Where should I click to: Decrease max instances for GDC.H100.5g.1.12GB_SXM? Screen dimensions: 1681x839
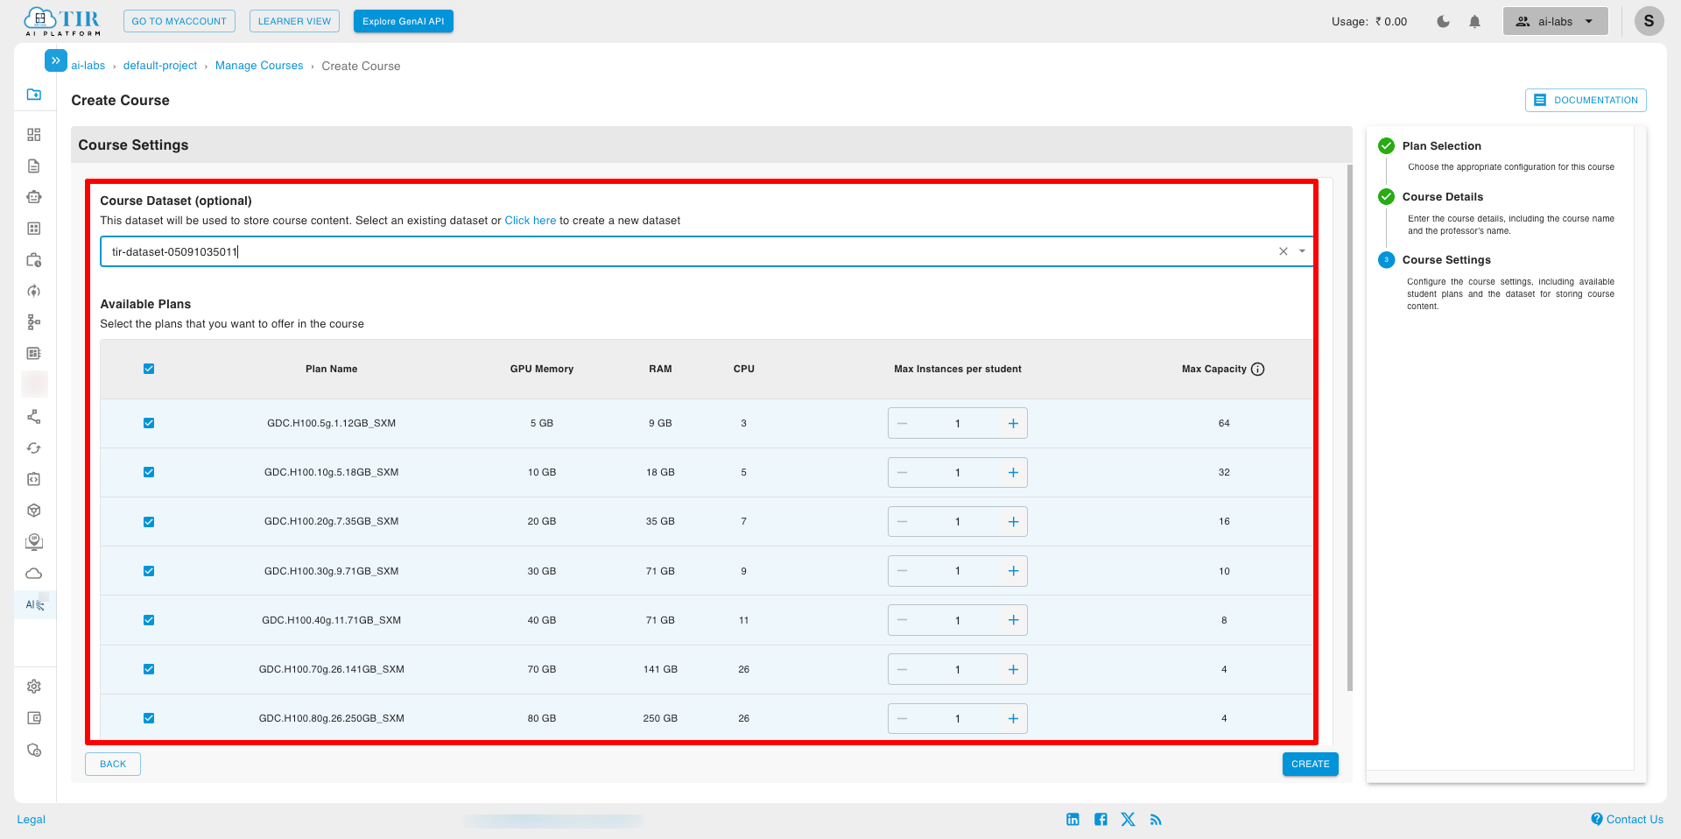[x=902, y=423]
